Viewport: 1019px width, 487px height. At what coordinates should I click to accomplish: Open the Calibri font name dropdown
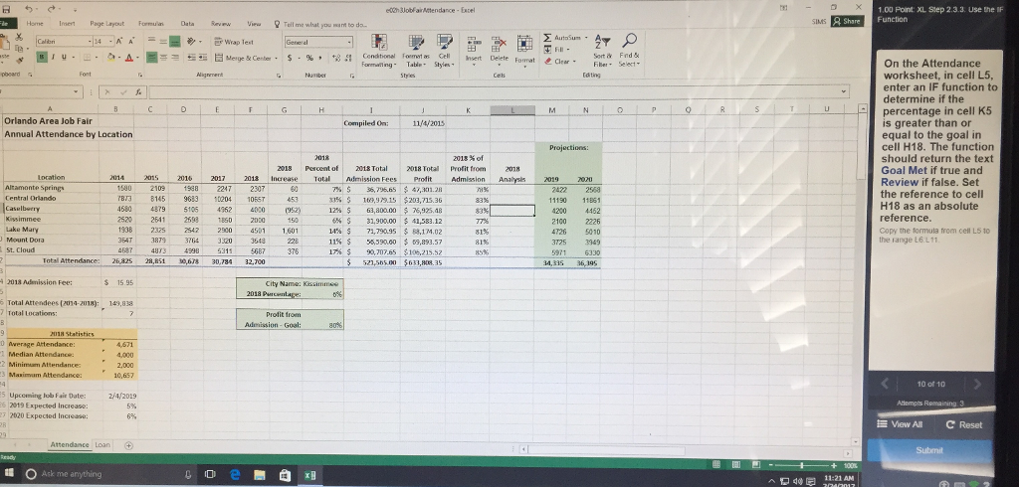point(91,42)
